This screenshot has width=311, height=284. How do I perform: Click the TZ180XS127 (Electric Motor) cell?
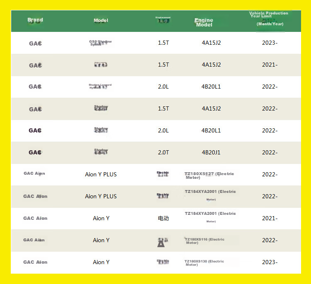pyautogui.click(x=209, y=176)
